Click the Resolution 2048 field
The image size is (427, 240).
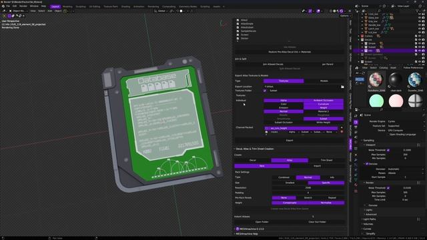[308, 188]
